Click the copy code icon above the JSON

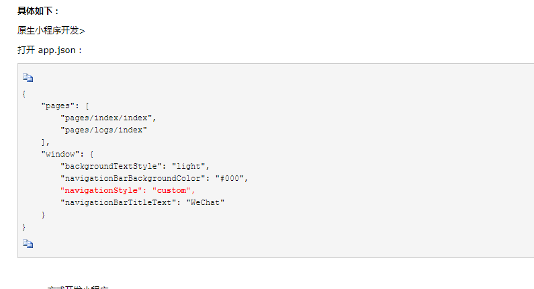(28, 78)
